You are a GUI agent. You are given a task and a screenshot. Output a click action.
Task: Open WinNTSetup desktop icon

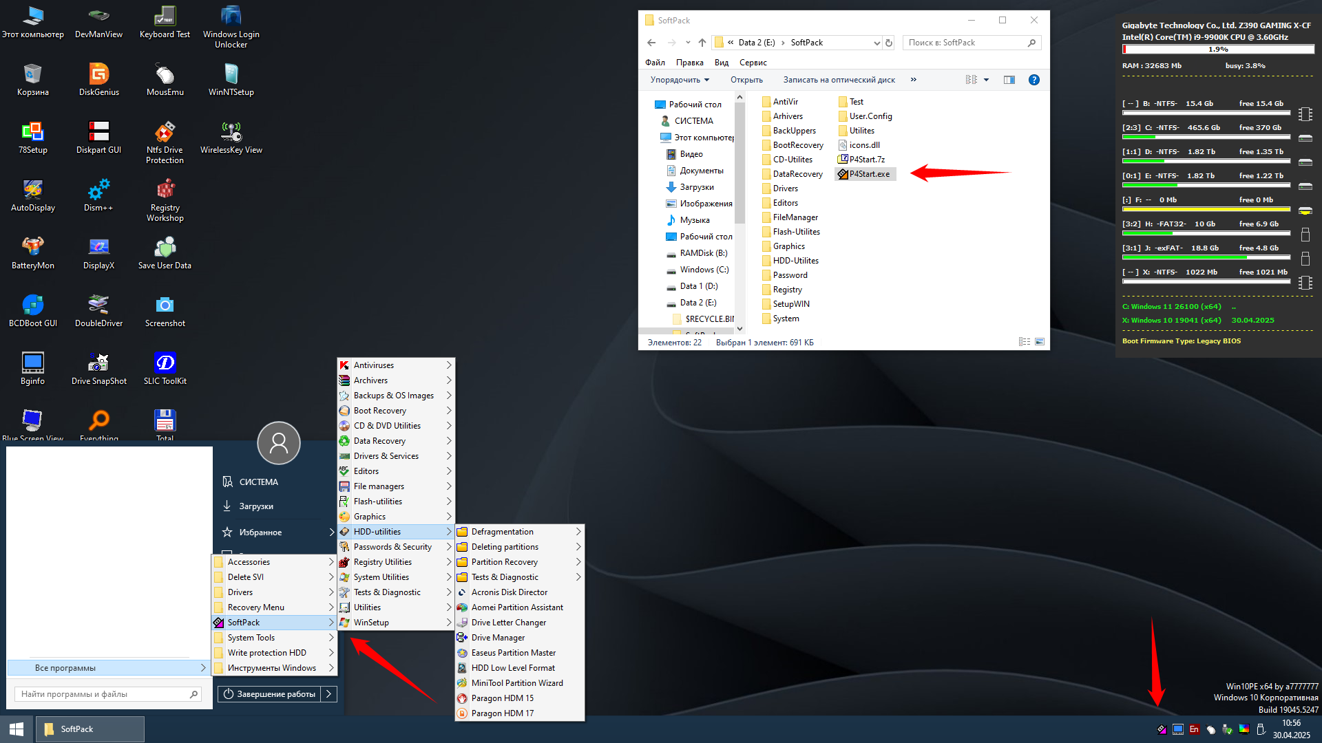231,80
